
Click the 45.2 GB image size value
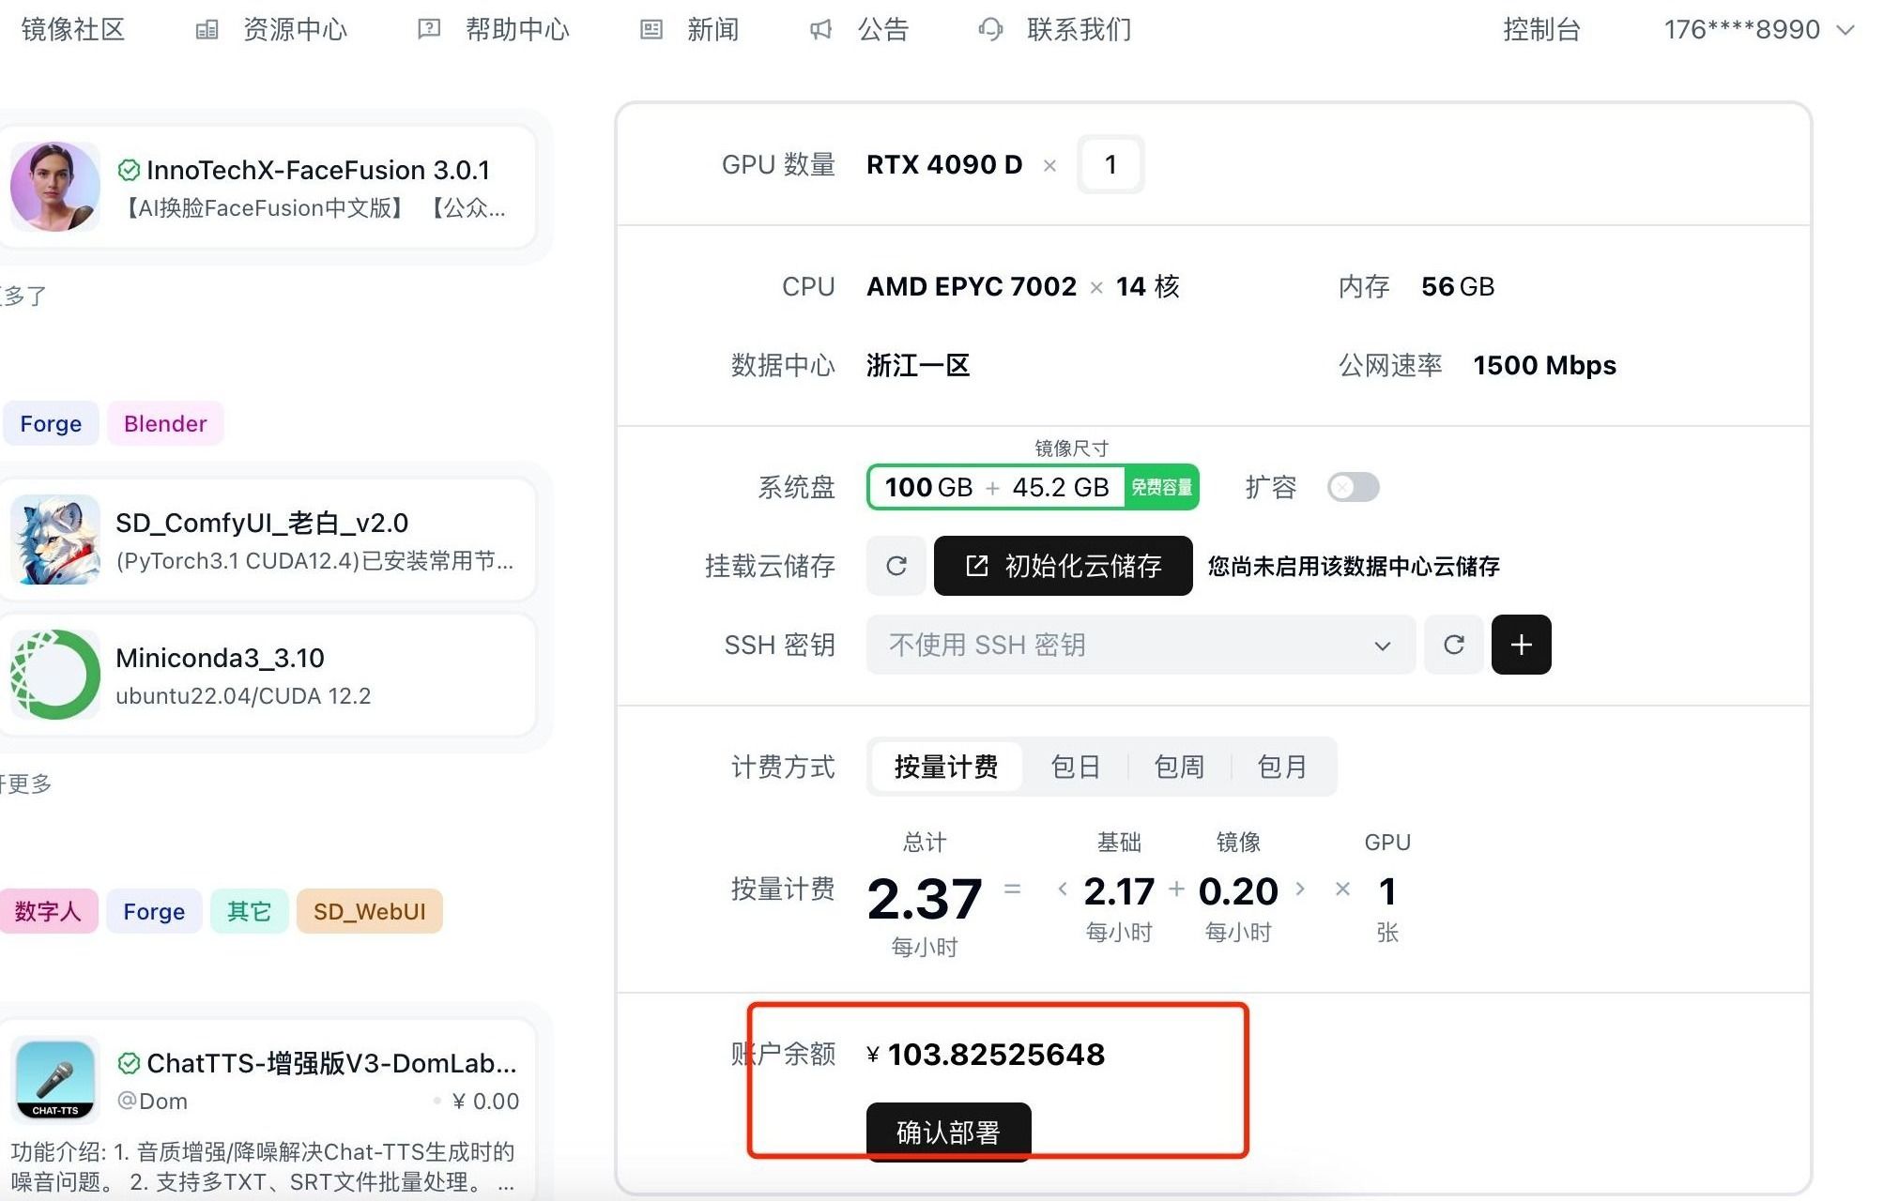(1061, 487)
